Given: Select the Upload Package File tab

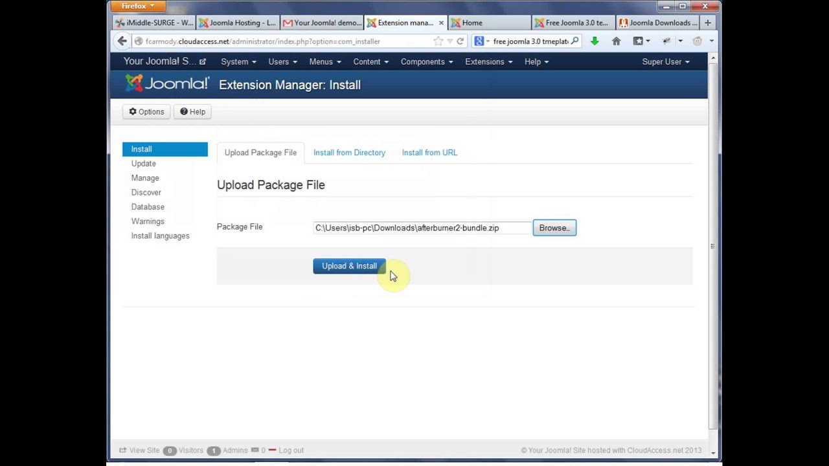Looking at the screenshot, I should (260, 153).
